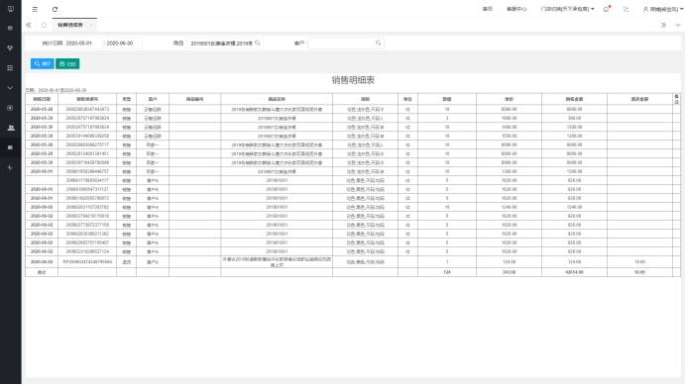This screenshot has height=385, width=686.
Task: Open the store switch dropdown in header
Action: [x=567, y=9]
